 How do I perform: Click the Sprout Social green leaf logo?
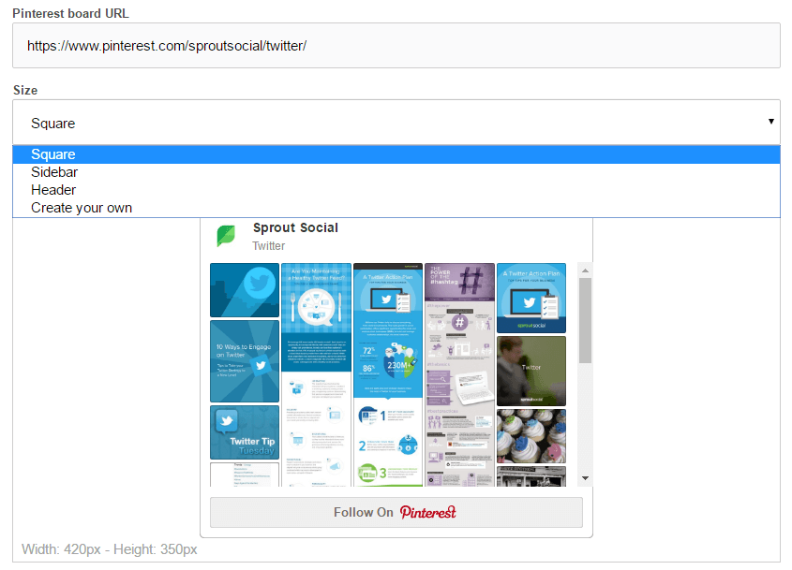click(x=226, y=236)
